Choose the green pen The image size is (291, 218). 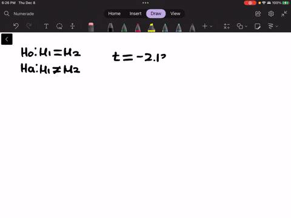coord(124,27)
